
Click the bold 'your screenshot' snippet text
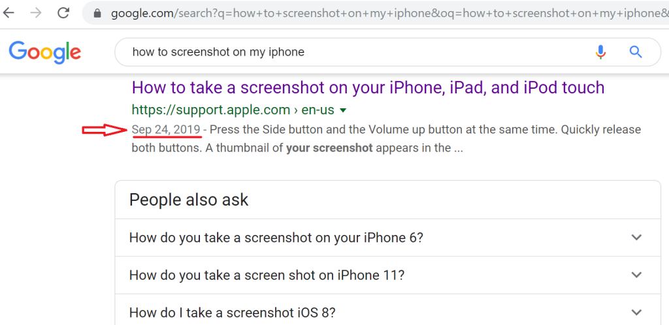point(329,148)
